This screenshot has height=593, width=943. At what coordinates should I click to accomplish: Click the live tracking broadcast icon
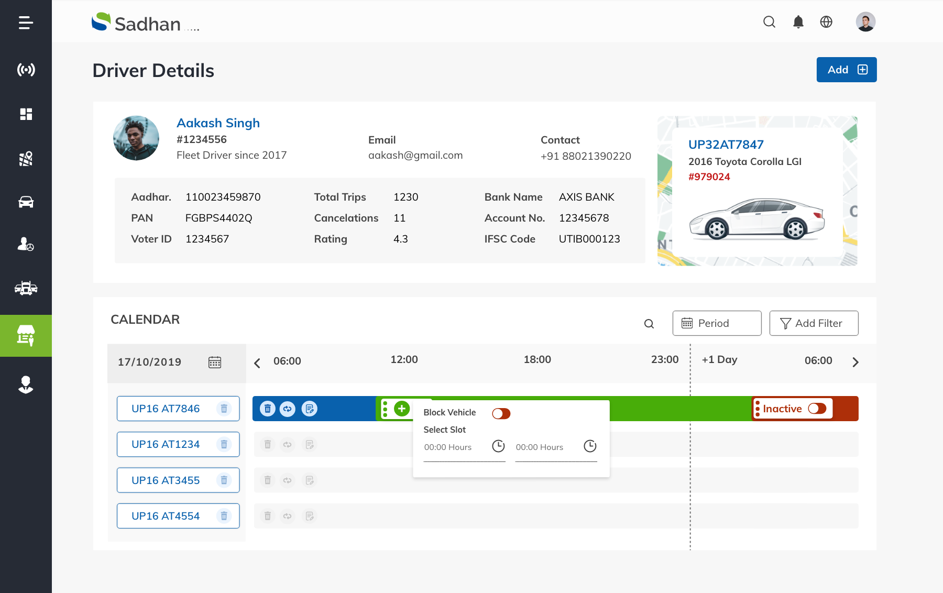coord(26,70)
